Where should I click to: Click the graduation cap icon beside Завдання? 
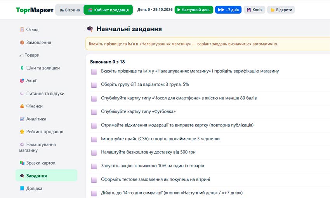22,176
